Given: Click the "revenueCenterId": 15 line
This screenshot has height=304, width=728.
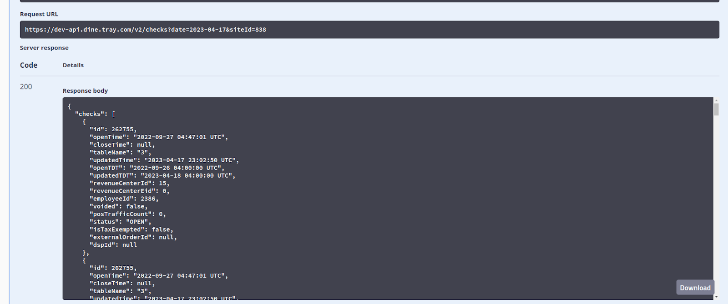Looking at the screenshot, I should tap(130, 183).
